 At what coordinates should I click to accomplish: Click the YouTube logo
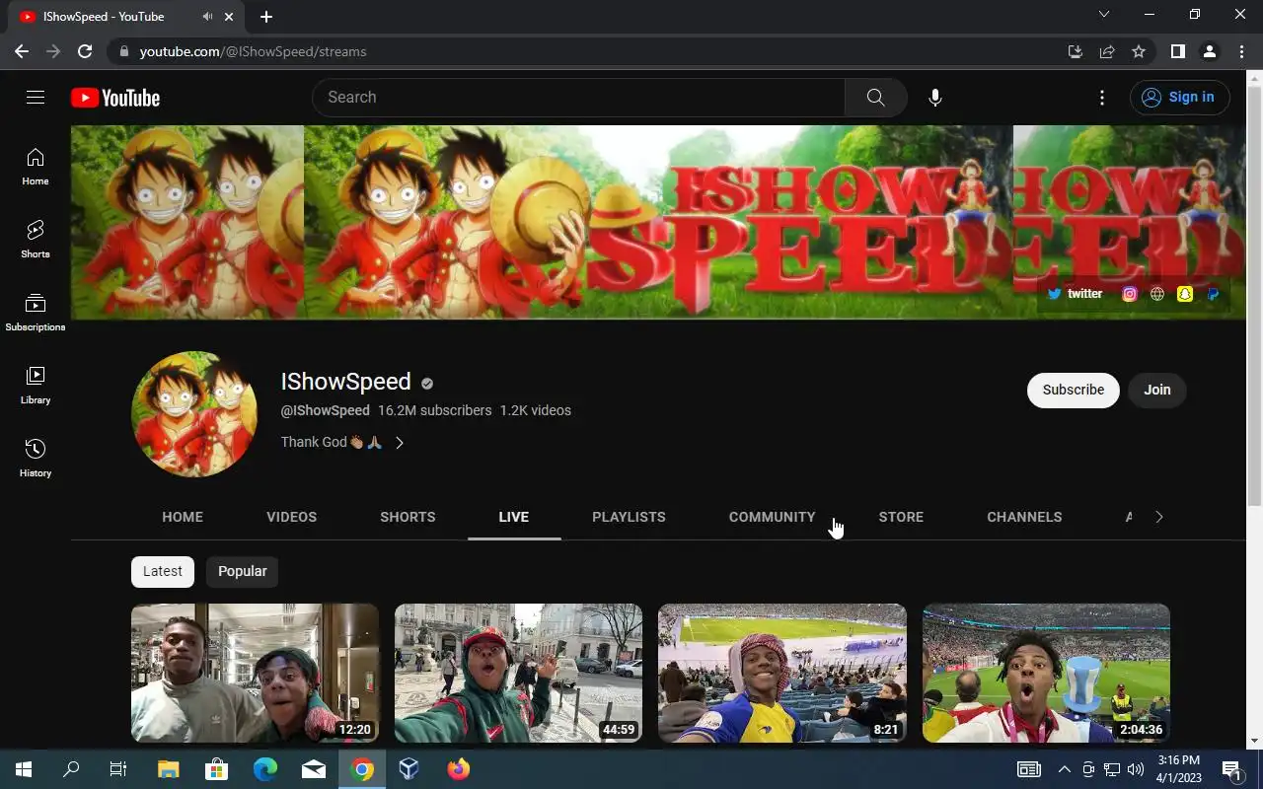click(115, 98)
